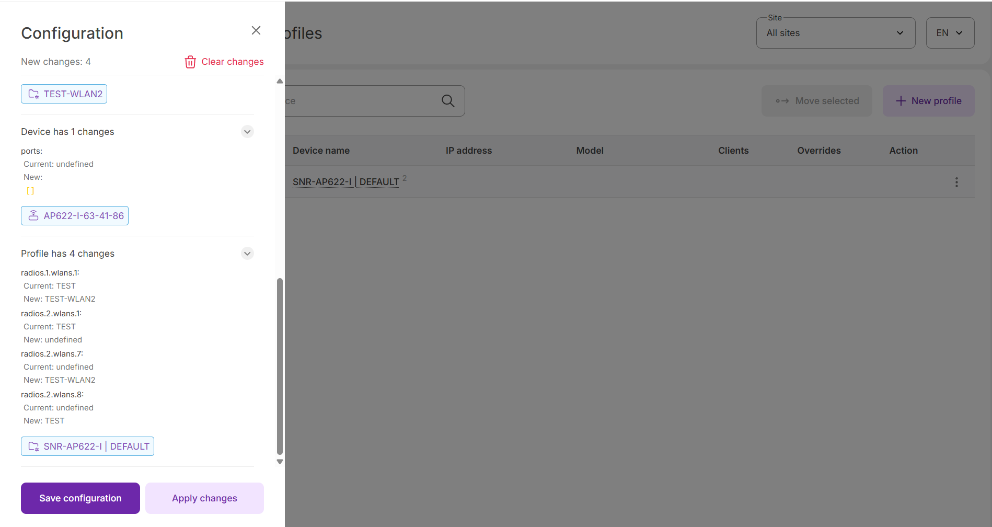
Task: Open the AP622-I-63-41-86 device chip
Action: (x=75, y=216)
